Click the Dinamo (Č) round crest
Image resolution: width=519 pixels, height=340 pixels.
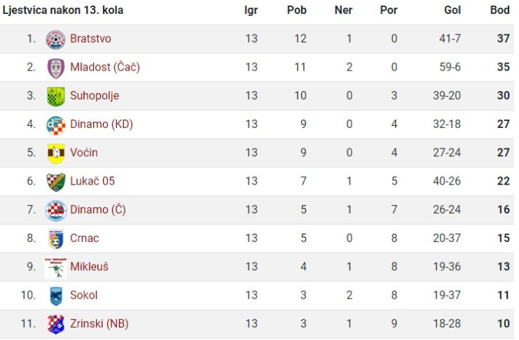pos(55,211)
